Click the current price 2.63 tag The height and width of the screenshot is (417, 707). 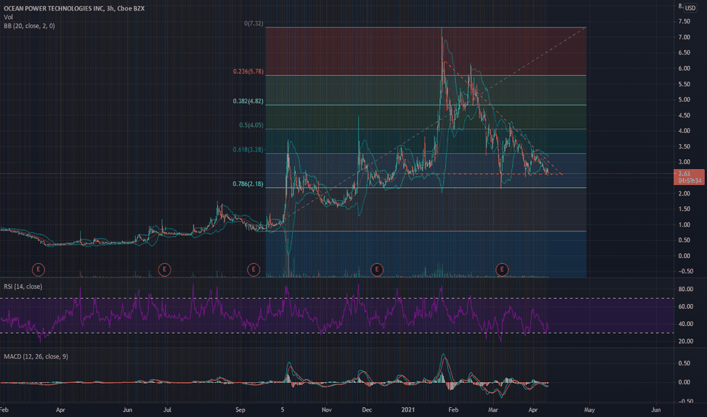click(684, 174)
